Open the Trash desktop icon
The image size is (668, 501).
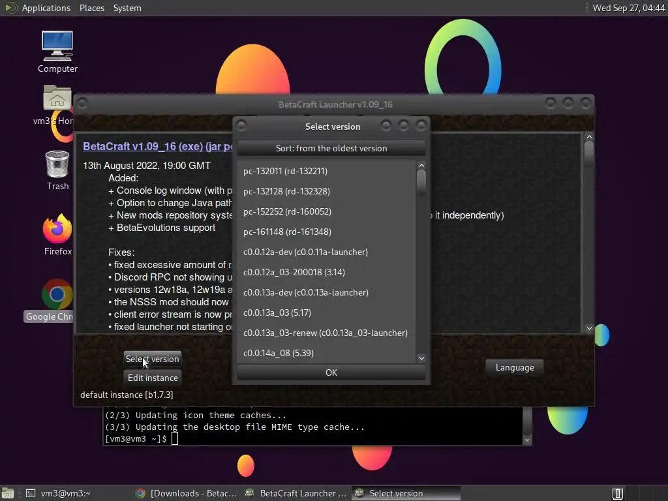coord(57,170)
